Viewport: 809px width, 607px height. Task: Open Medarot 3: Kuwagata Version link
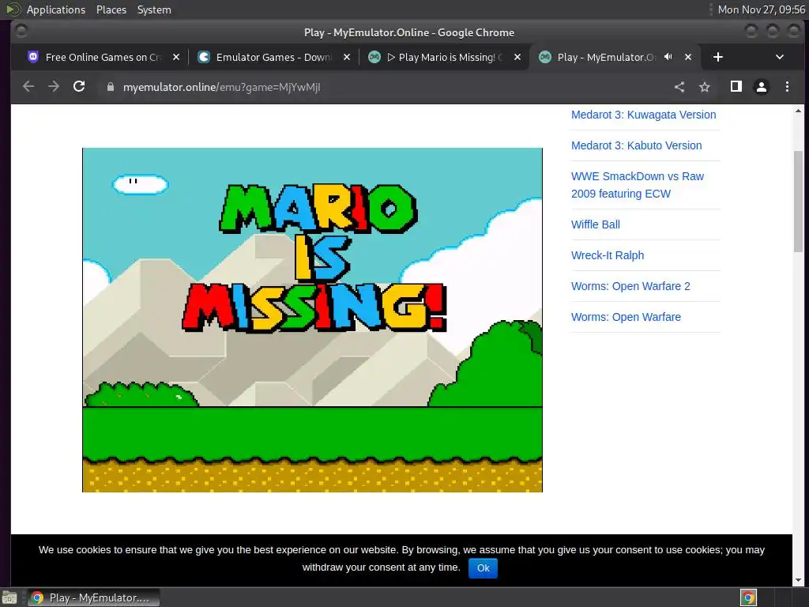[643, 115]
